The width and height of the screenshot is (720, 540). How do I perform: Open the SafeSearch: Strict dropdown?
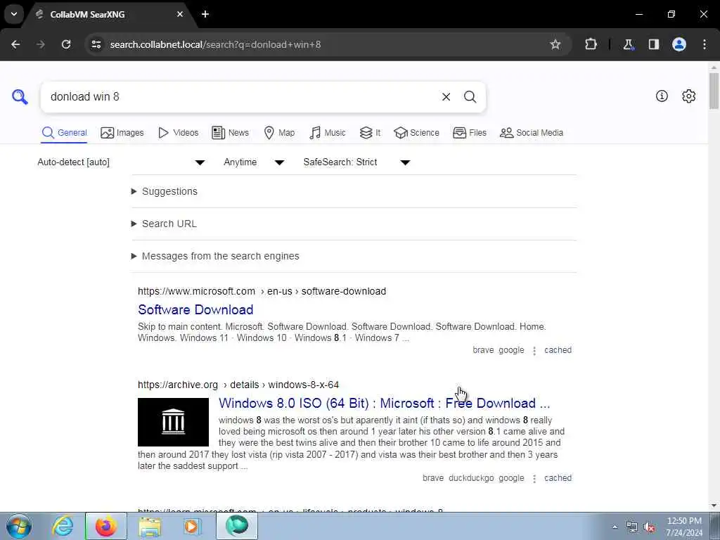tap(356, 162)
